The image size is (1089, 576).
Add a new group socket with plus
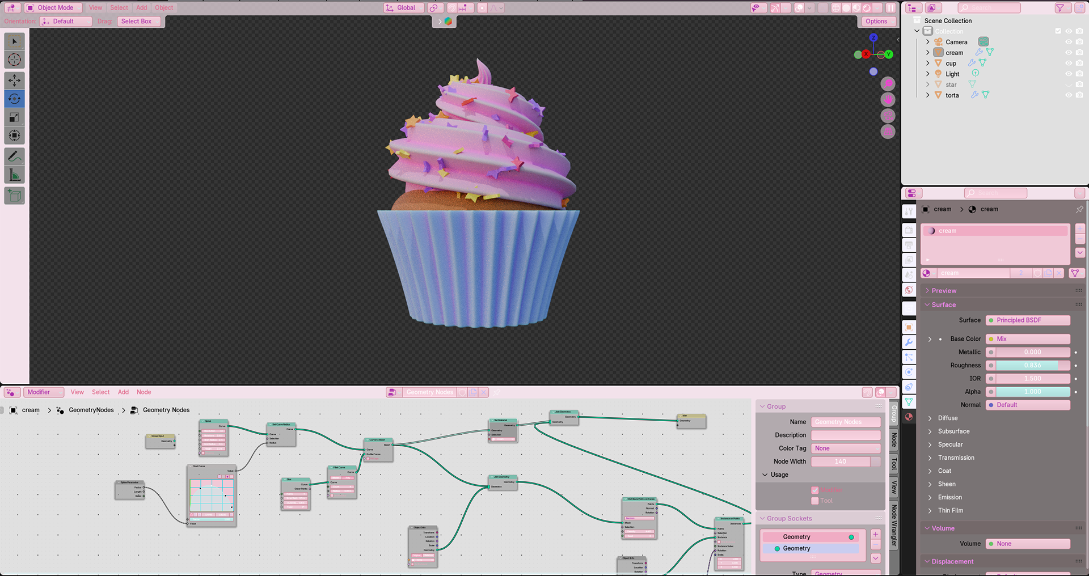[876, 535]
